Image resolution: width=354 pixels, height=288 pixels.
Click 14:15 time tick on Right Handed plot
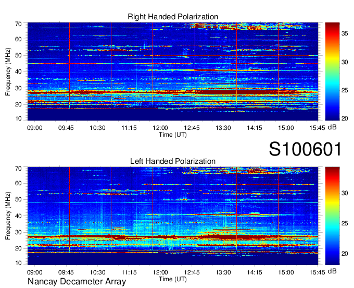(255, 128)
